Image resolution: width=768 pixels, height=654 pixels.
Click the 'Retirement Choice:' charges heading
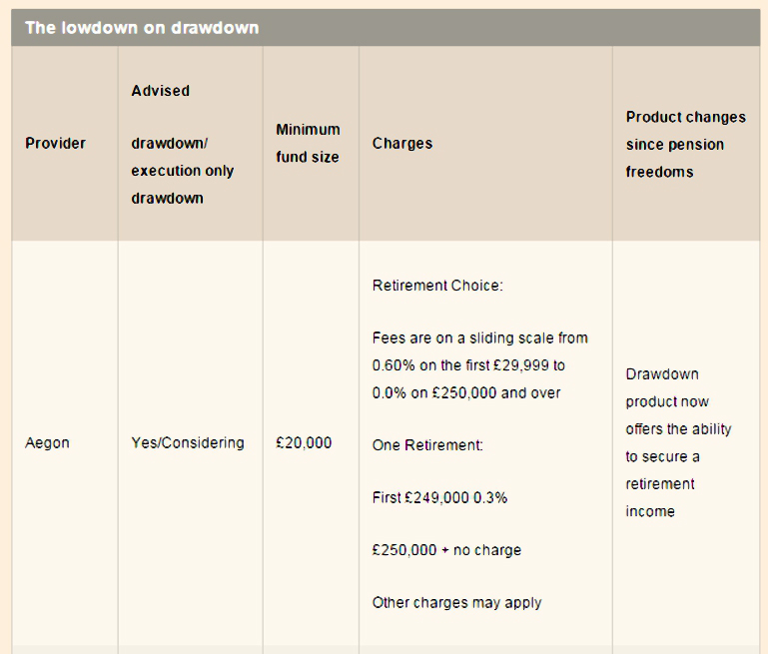437,286
